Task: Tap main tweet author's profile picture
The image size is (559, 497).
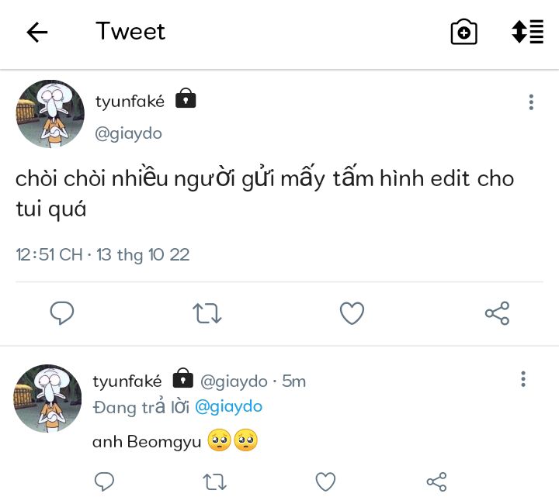Action: tap(50, 113)
